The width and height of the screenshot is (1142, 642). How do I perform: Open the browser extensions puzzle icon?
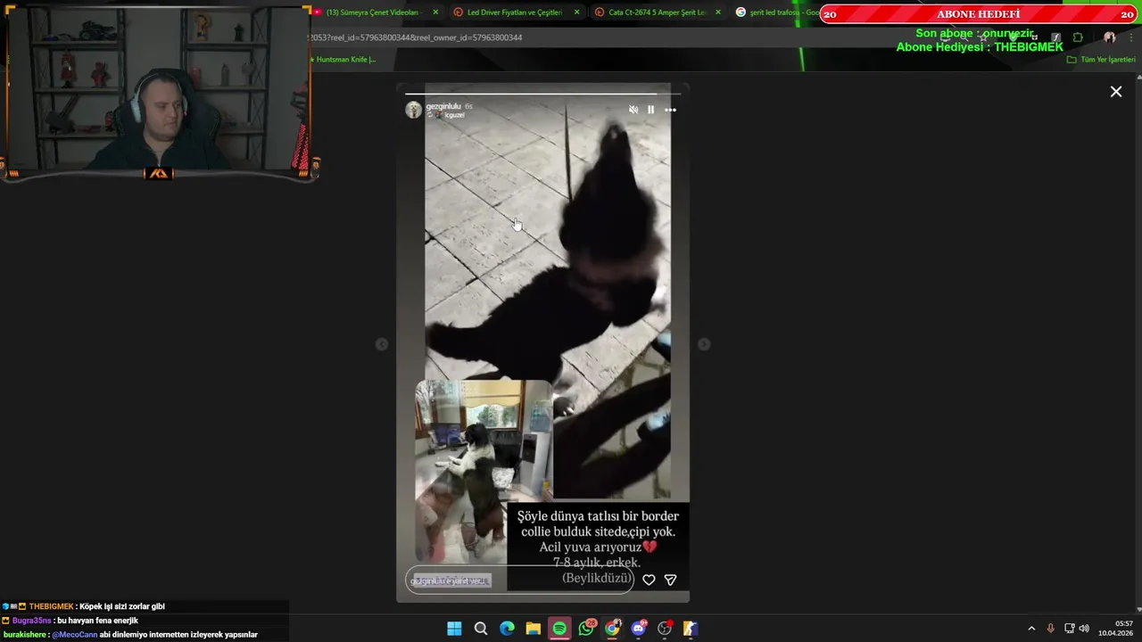[1078, 37]
